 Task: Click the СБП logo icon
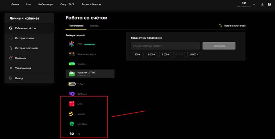tap(71, 44)
